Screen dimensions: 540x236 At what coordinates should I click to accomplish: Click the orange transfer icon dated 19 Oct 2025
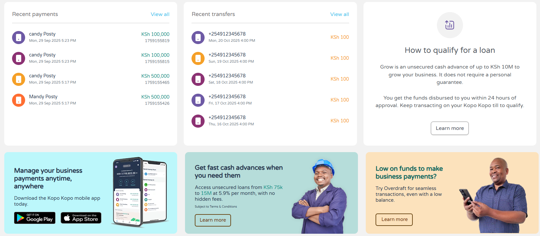[198, 58]
